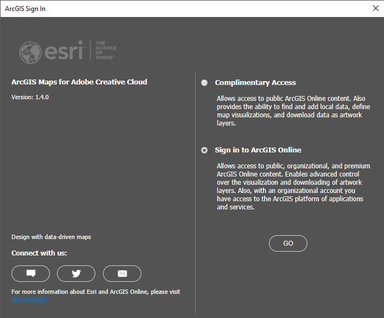Click the "Design with data-driven maps" text

click(51, 237)
